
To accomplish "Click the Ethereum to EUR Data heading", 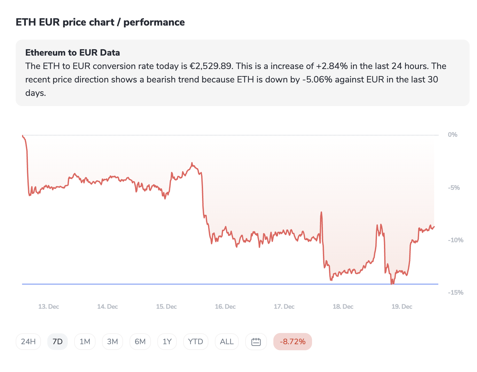I will pos(73,53).
